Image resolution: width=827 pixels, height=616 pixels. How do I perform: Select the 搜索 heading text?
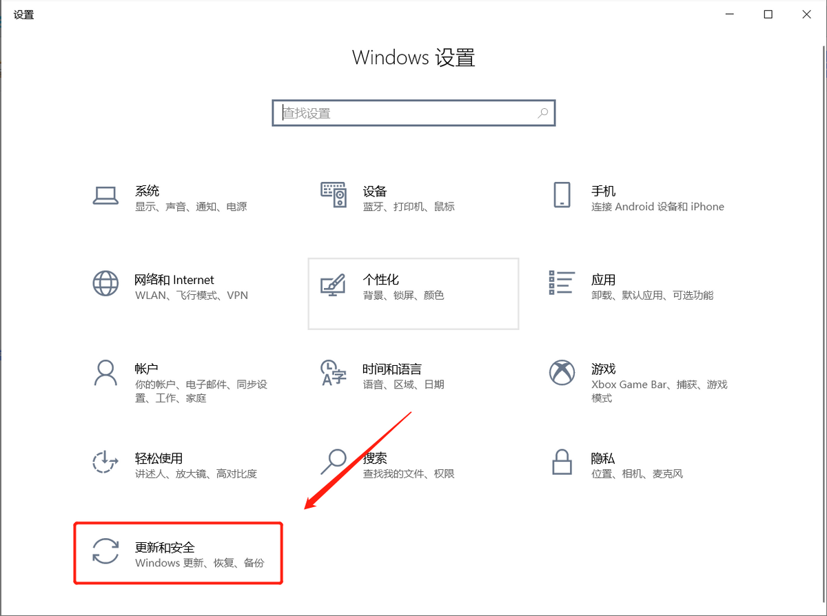pos(375,458)
